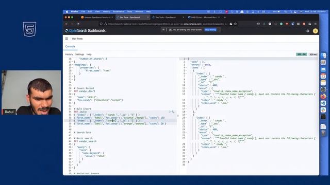Send the selected _bulk request (play icon)
Image resolution: width=330 pixels, height=185 pixels.
170,112
